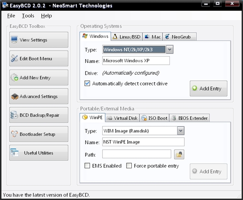Open the File menu
This screenshot has width=243, height=200.
pyautogui.click(x=11, y=16)
